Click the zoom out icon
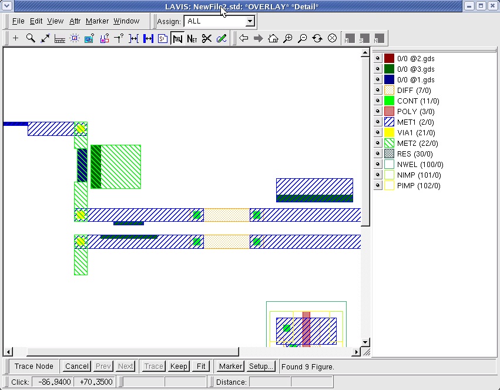This screenshot has width=500, height=390. [x=303, y=39]
